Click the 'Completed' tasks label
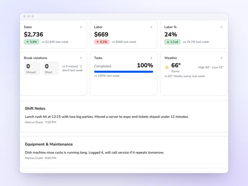Image resolution: width=248 pixels, height=186 pixels. 102,66
